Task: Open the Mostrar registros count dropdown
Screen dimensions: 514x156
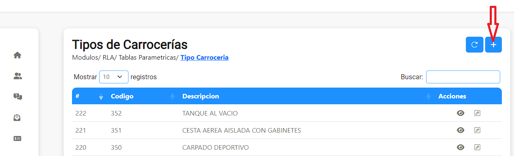Action: click(114, 77)
